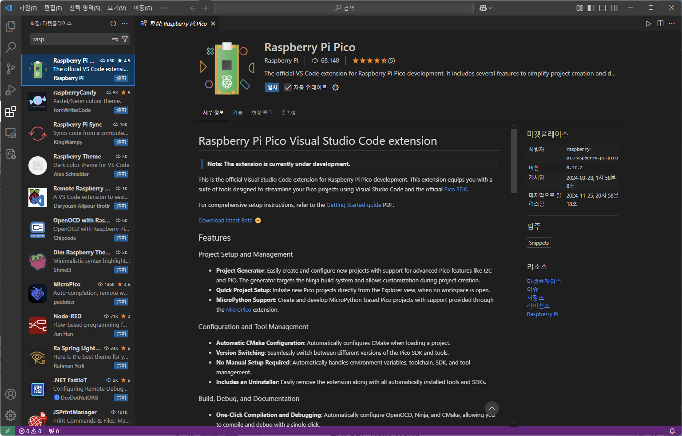Toggle the bottom panel visibility
Image resolution: width=682 pixels, height=436 pixels.
click(x=603, y=8)
